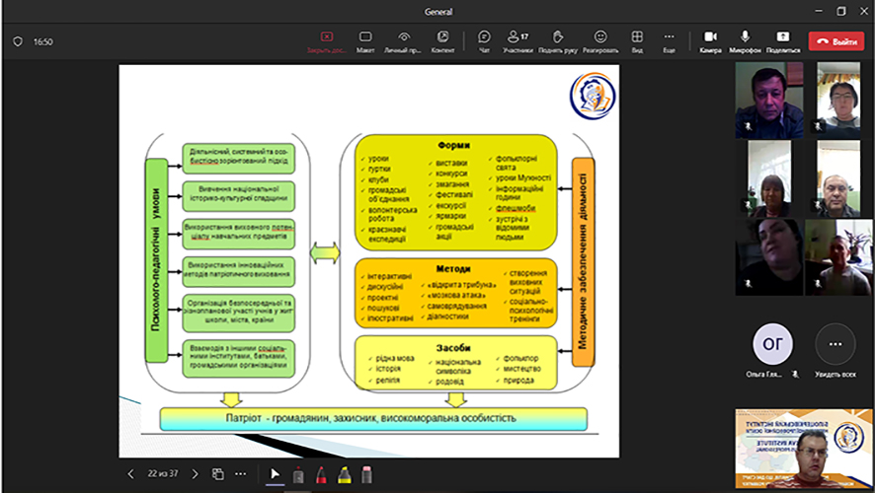Open the meeting chat (Чат)
875x493 pixels.
click(484, 40)
